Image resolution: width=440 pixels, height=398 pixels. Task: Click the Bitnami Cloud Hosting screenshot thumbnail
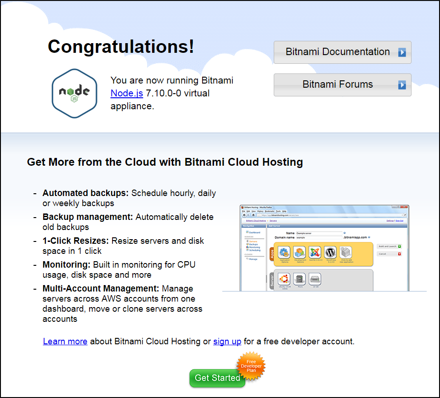coord(324,248)
